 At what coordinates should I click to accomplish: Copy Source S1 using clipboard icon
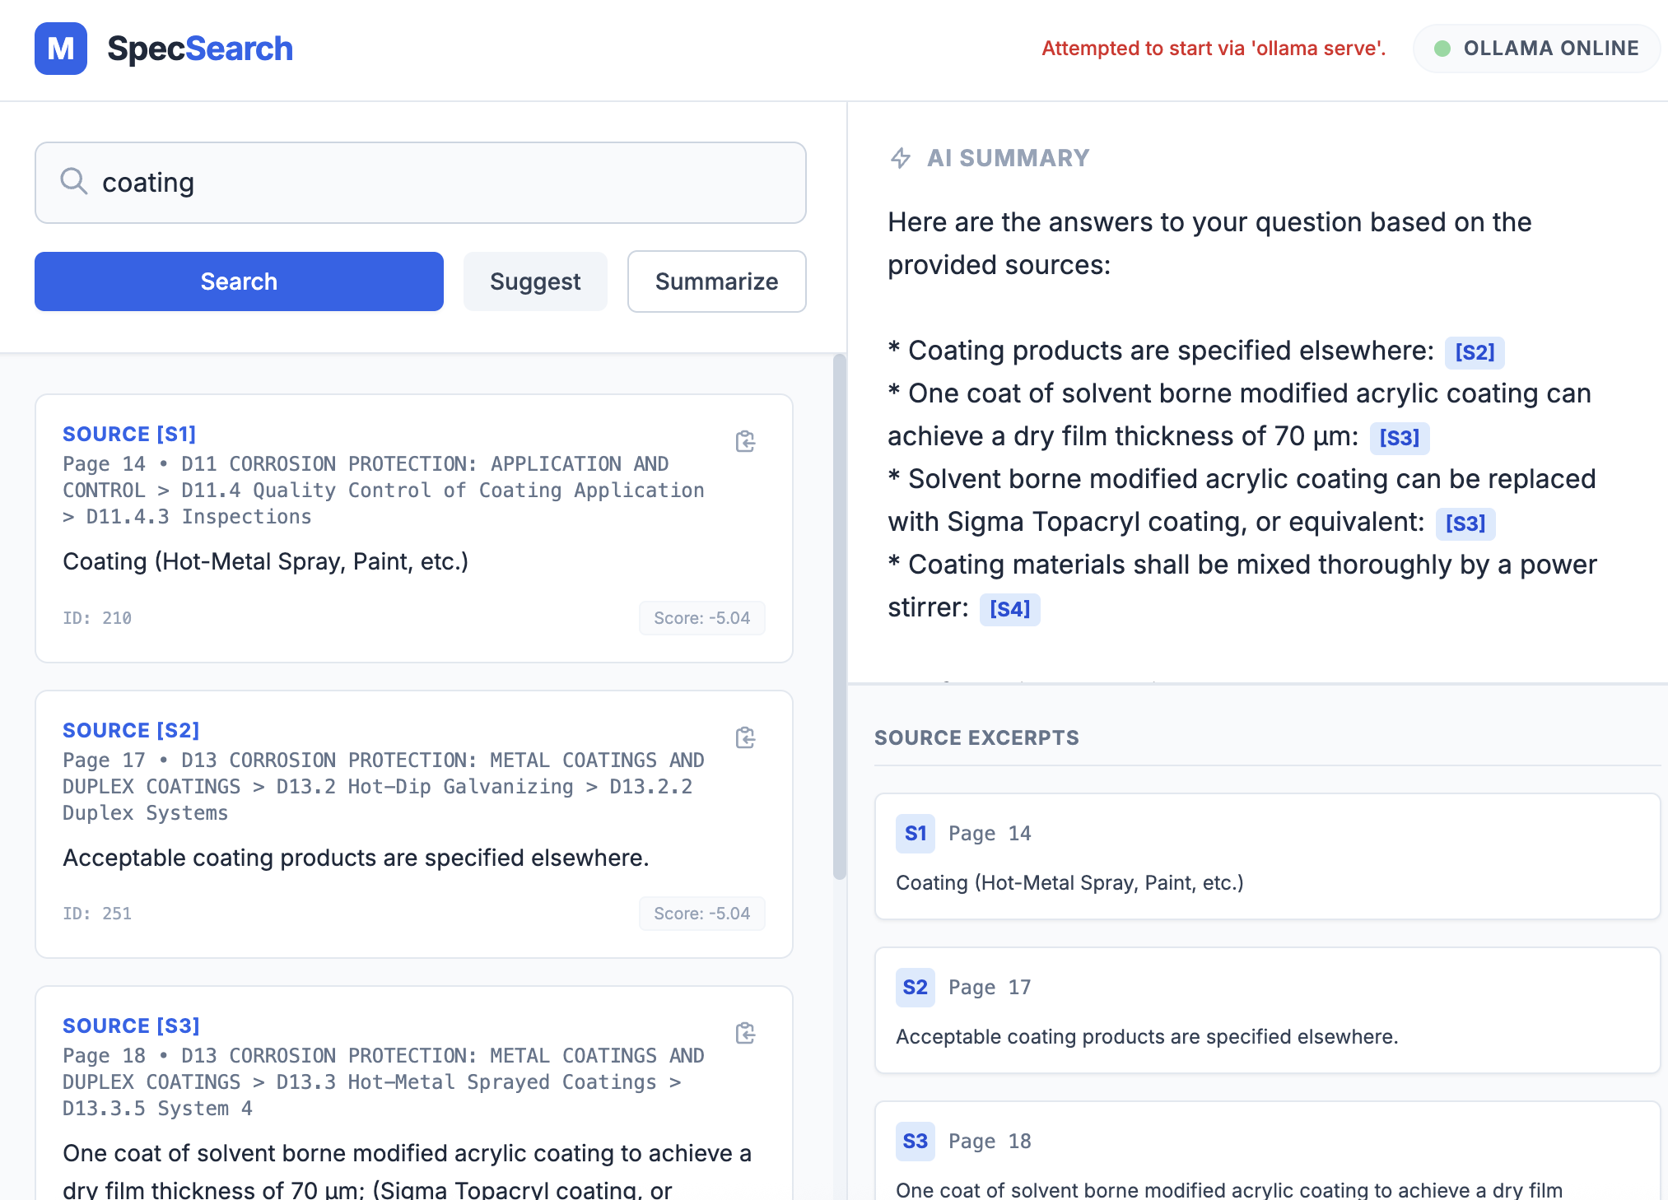pos(745,441)
